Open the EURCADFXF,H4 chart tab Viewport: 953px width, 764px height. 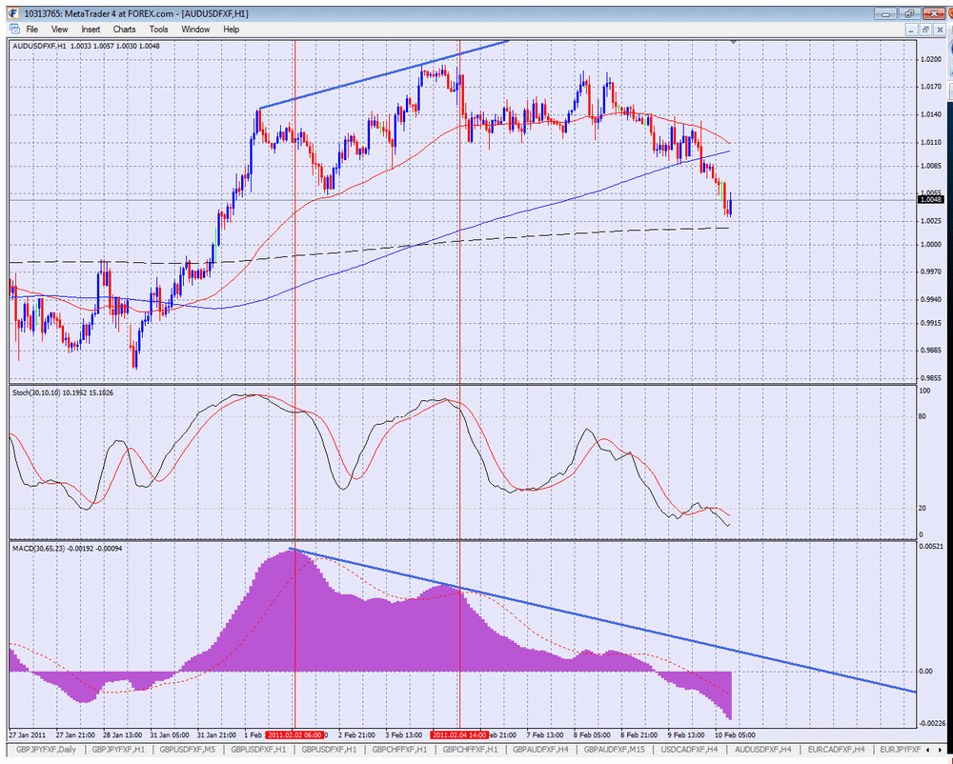pos(836,750)
